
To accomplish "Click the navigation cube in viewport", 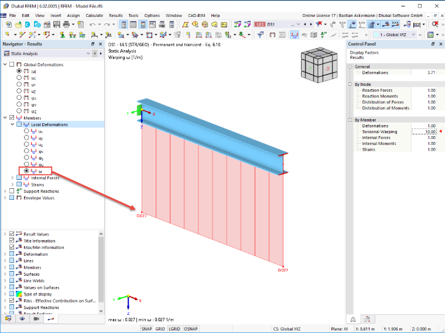I will 319,65.
